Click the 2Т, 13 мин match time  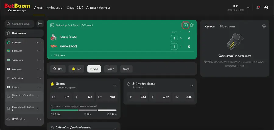[60, 55]
